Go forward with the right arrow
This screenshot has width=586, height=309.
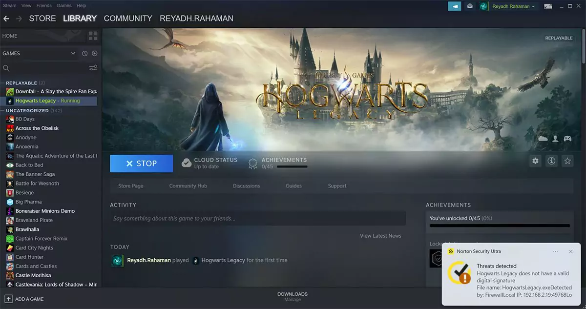pos(19,19)
